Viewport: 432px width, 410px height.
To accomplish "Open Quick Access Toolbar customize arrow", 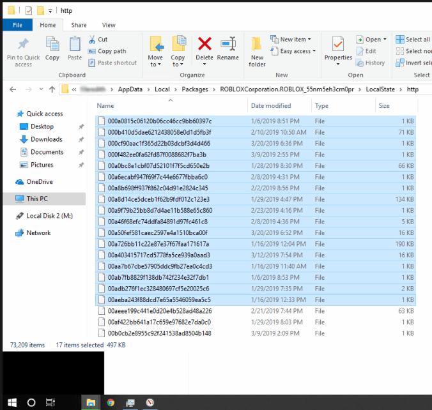I will [50, 11].
